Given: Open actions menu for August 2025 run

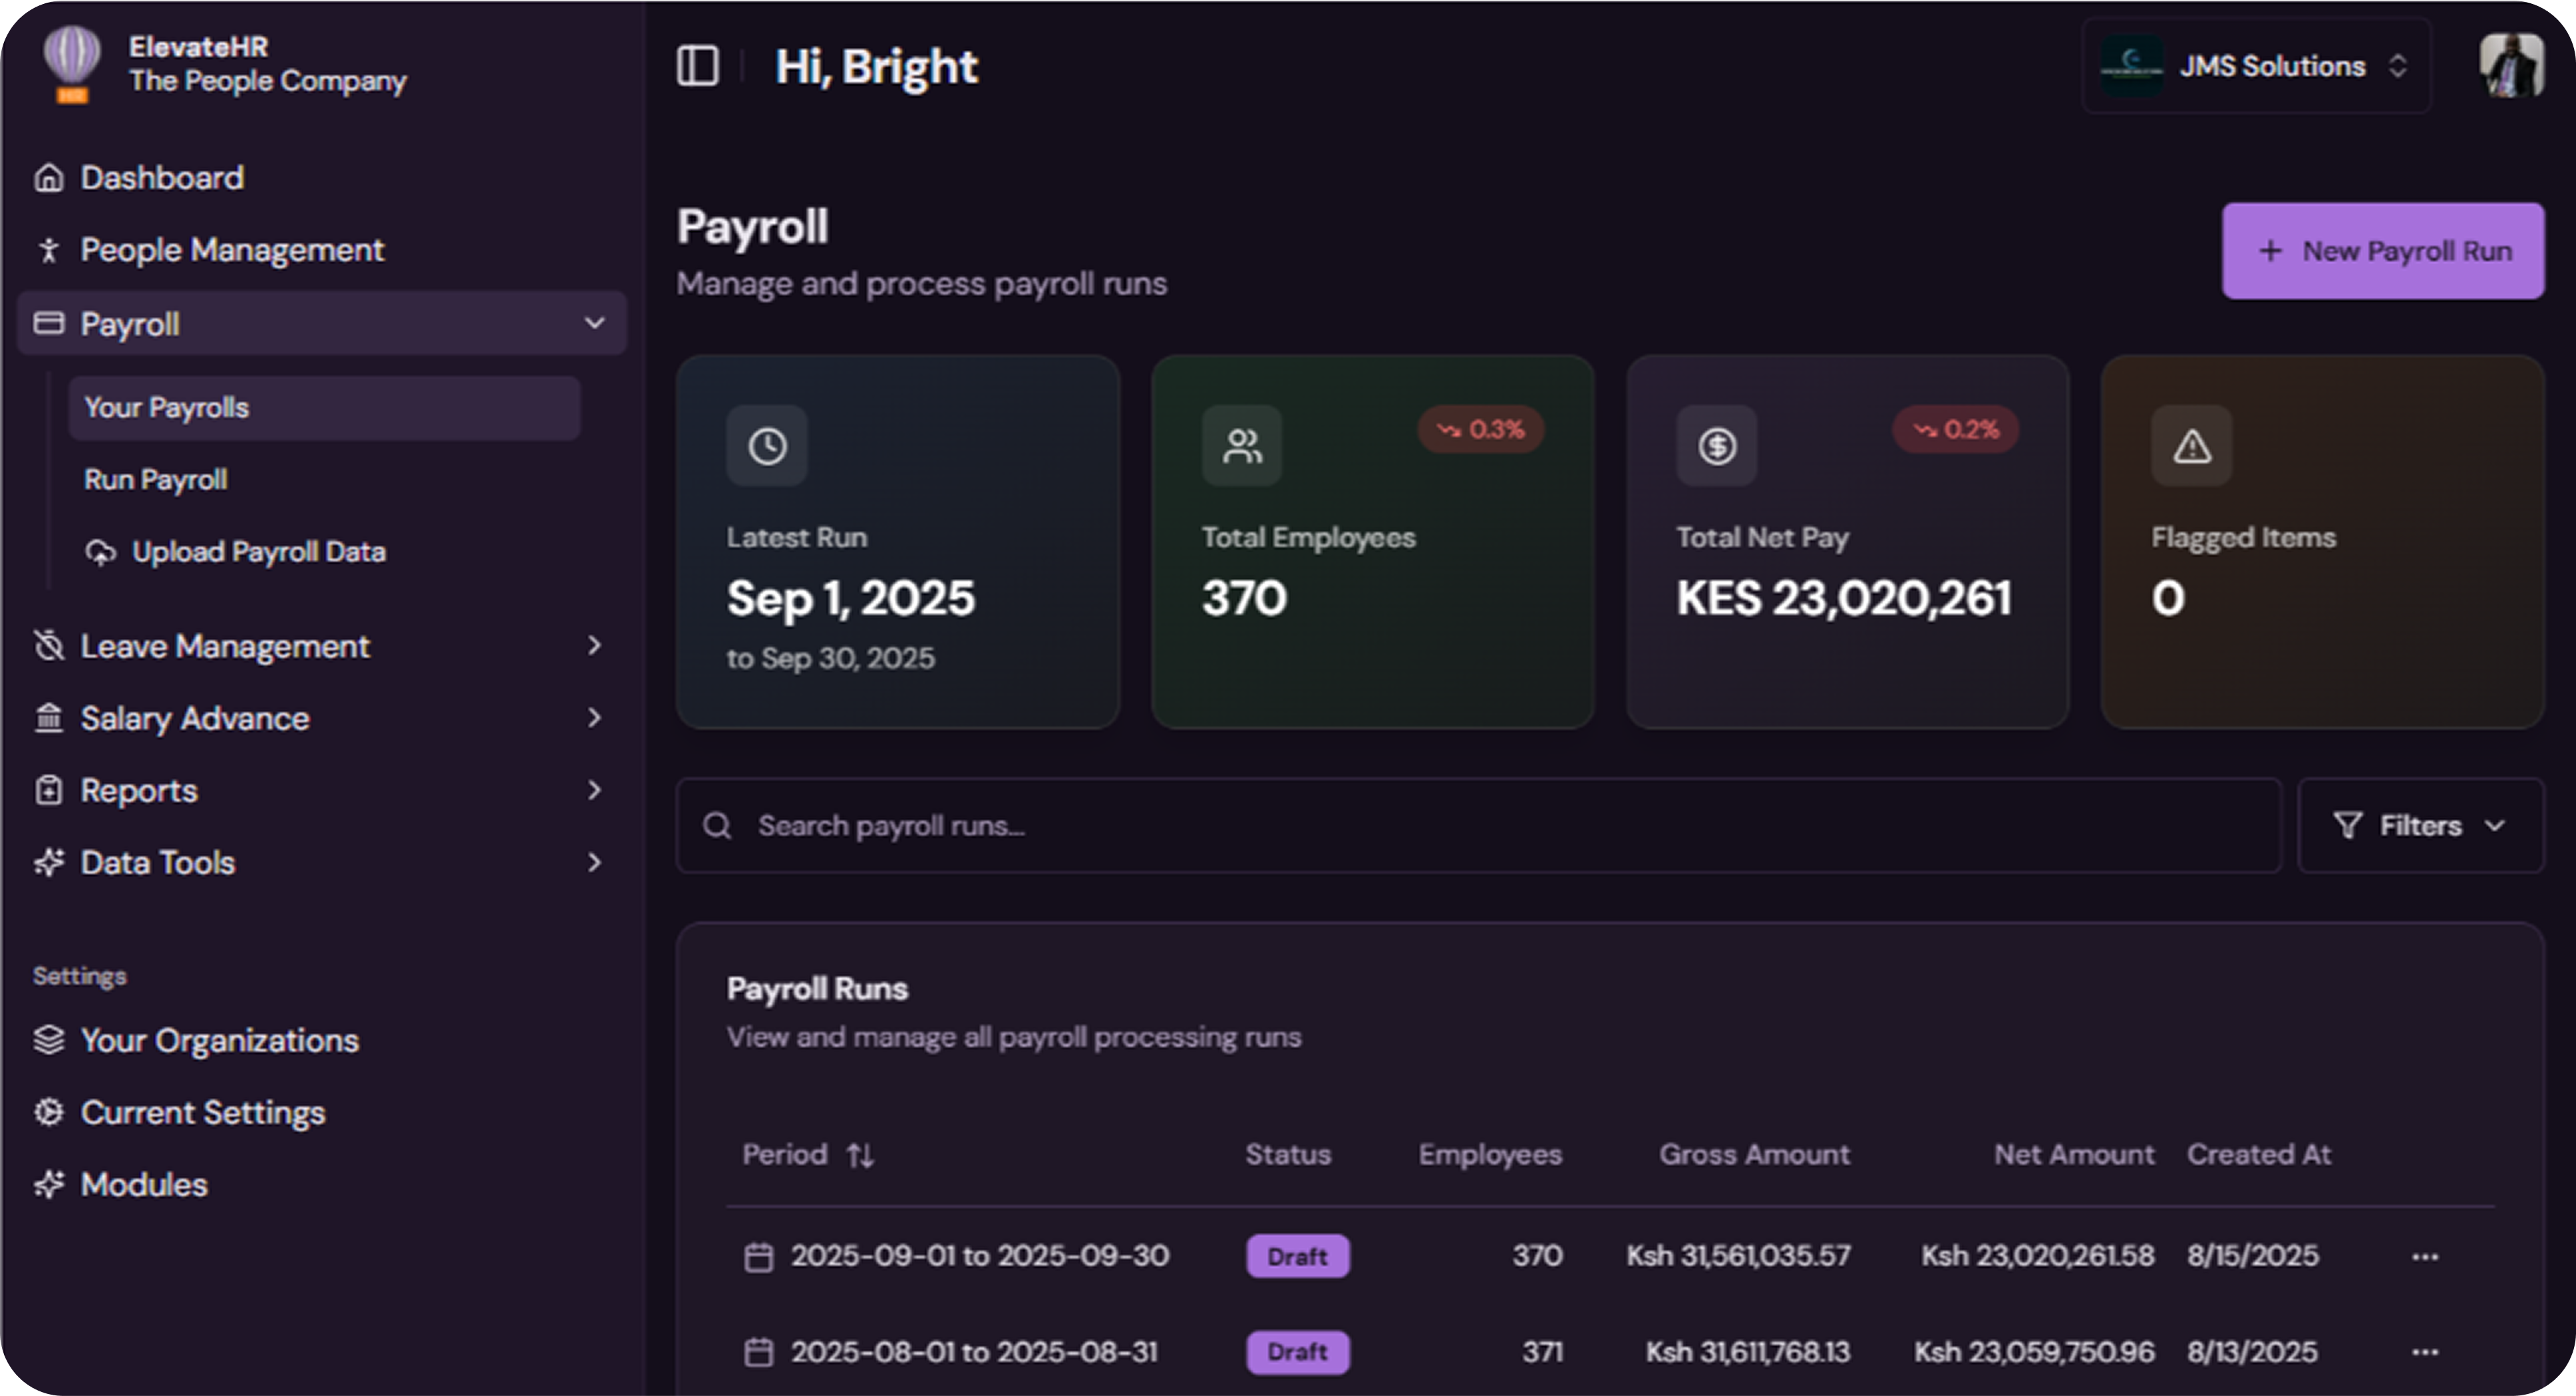Looking at the screenshot, I should [x=2425, y=1353].
